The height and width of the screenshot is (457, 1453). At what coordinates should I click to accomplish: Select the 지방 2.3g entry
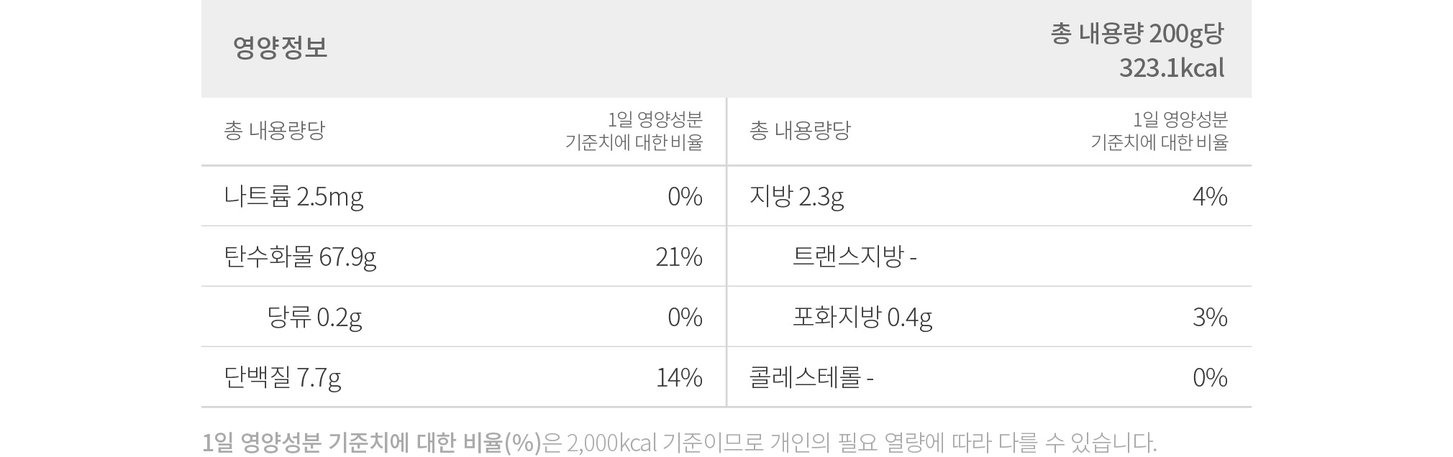796,196
